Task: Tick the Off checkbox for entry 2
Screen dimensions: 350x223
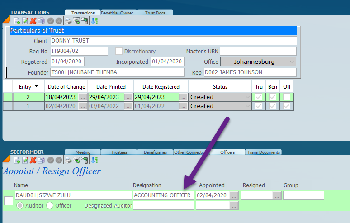Action: click(x=287, y=97)
